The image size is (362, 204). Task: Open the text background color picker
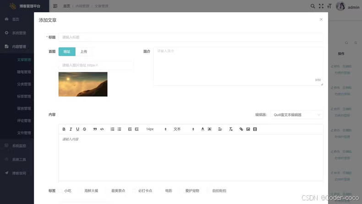click(209, 129)
